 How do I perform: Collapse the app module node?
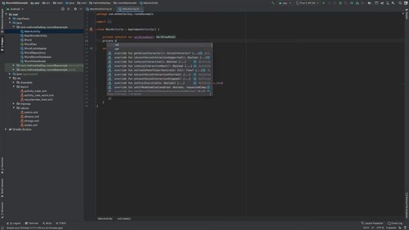click(x=6, y=14)
